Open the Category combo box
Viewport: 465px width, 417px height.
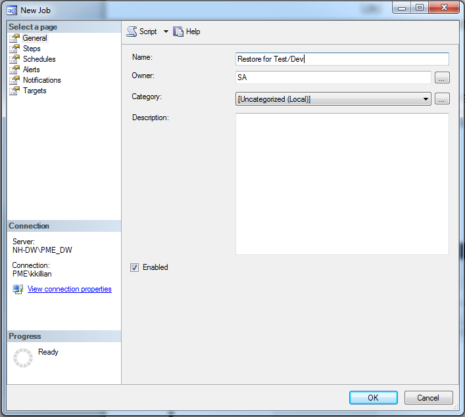[x=333, y=99]
